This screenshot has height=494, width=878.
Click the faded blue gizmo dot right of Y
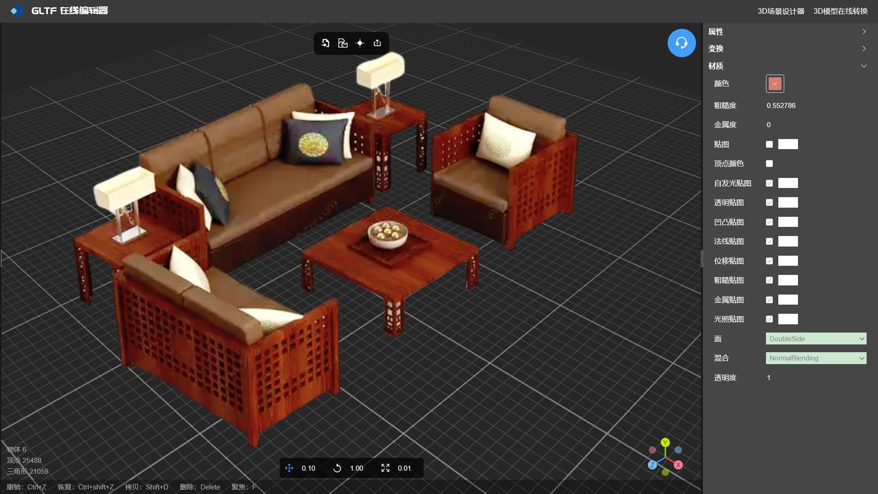click(678, 450)
